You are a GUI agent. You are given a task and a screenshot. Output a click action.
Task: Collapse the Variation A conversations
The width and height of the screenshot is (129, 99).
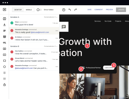[x=57, y=17]
